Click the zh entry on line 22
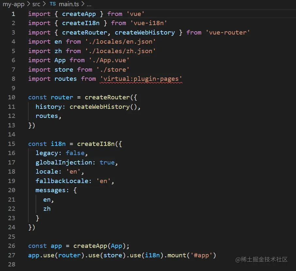The width and height of the screenshot is (296, 271). click(47, 209)
